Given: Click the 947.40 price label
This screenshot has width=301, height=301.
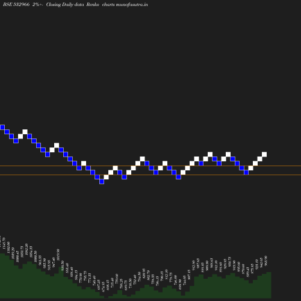Looking at the screenshot, I should click(54, 262).
